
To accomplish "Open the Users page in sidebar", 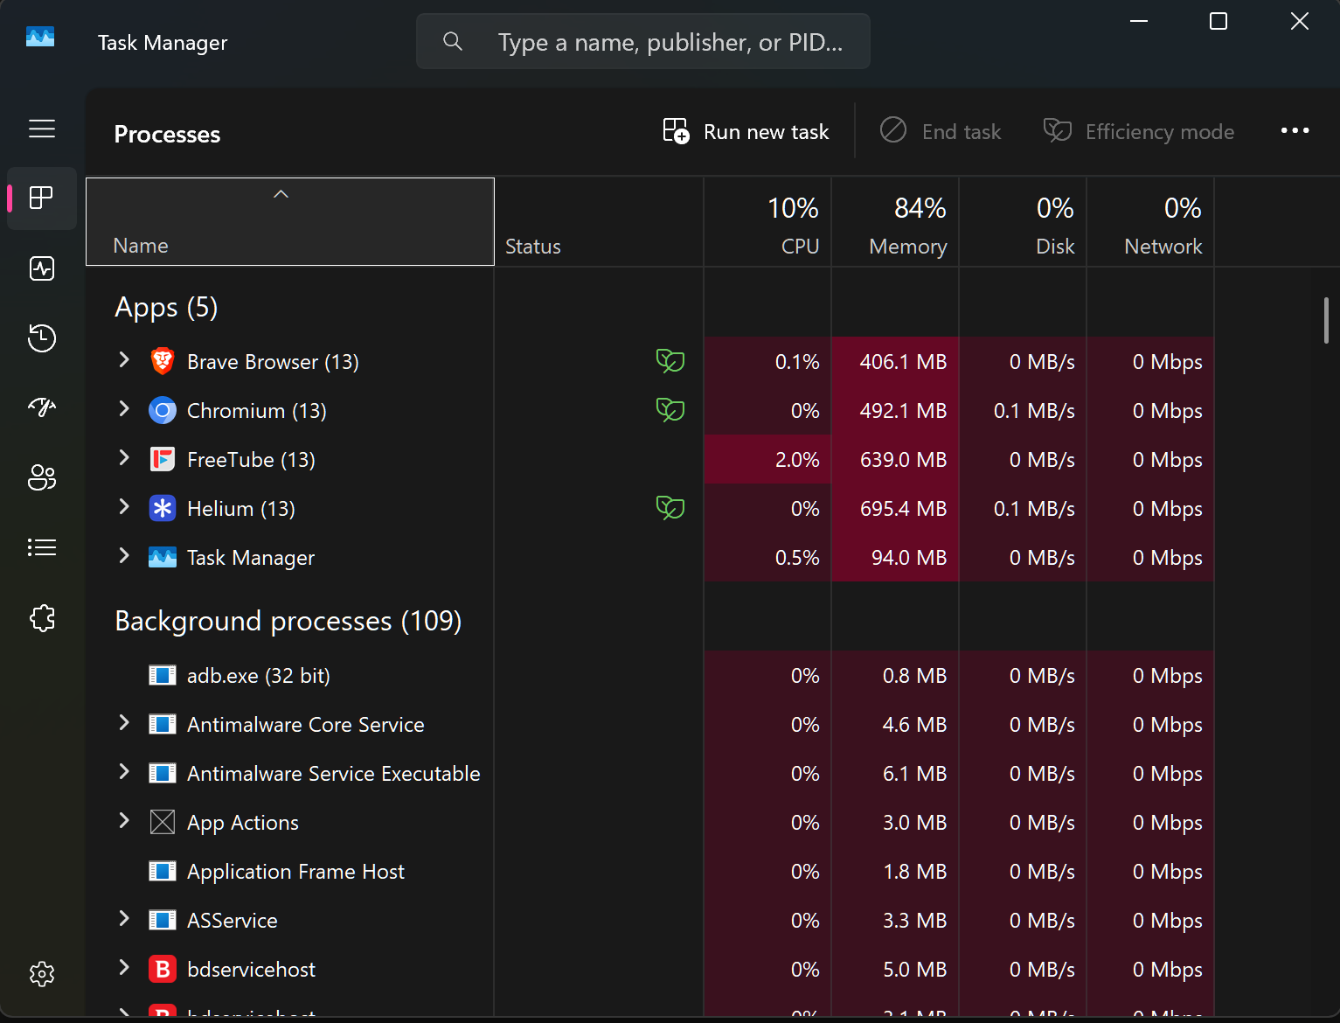I will (x=42, y=477).
